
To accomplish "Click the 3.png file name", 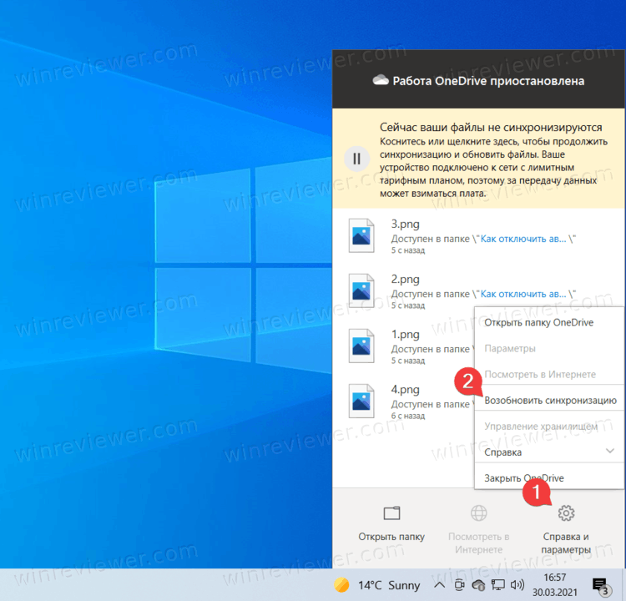I will [x=405, y=224].
